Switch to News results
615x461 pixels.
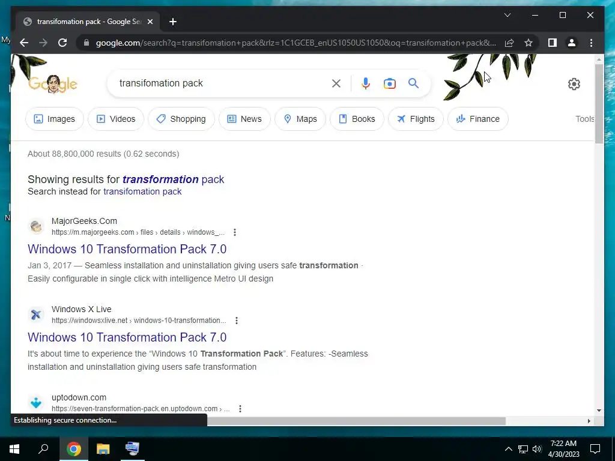pos(244,119)
